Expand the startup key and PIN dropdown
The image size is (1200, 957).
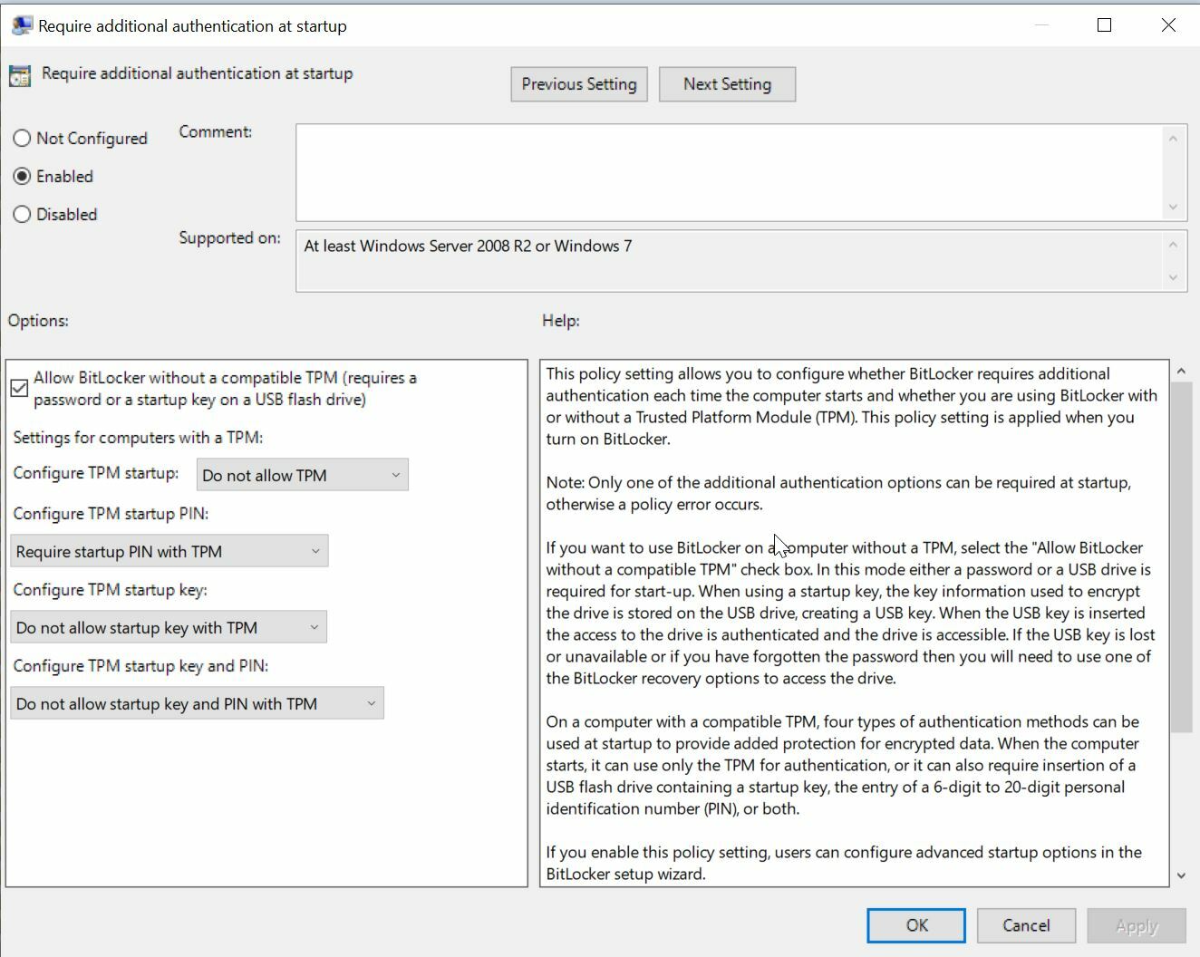click(197, 703)
